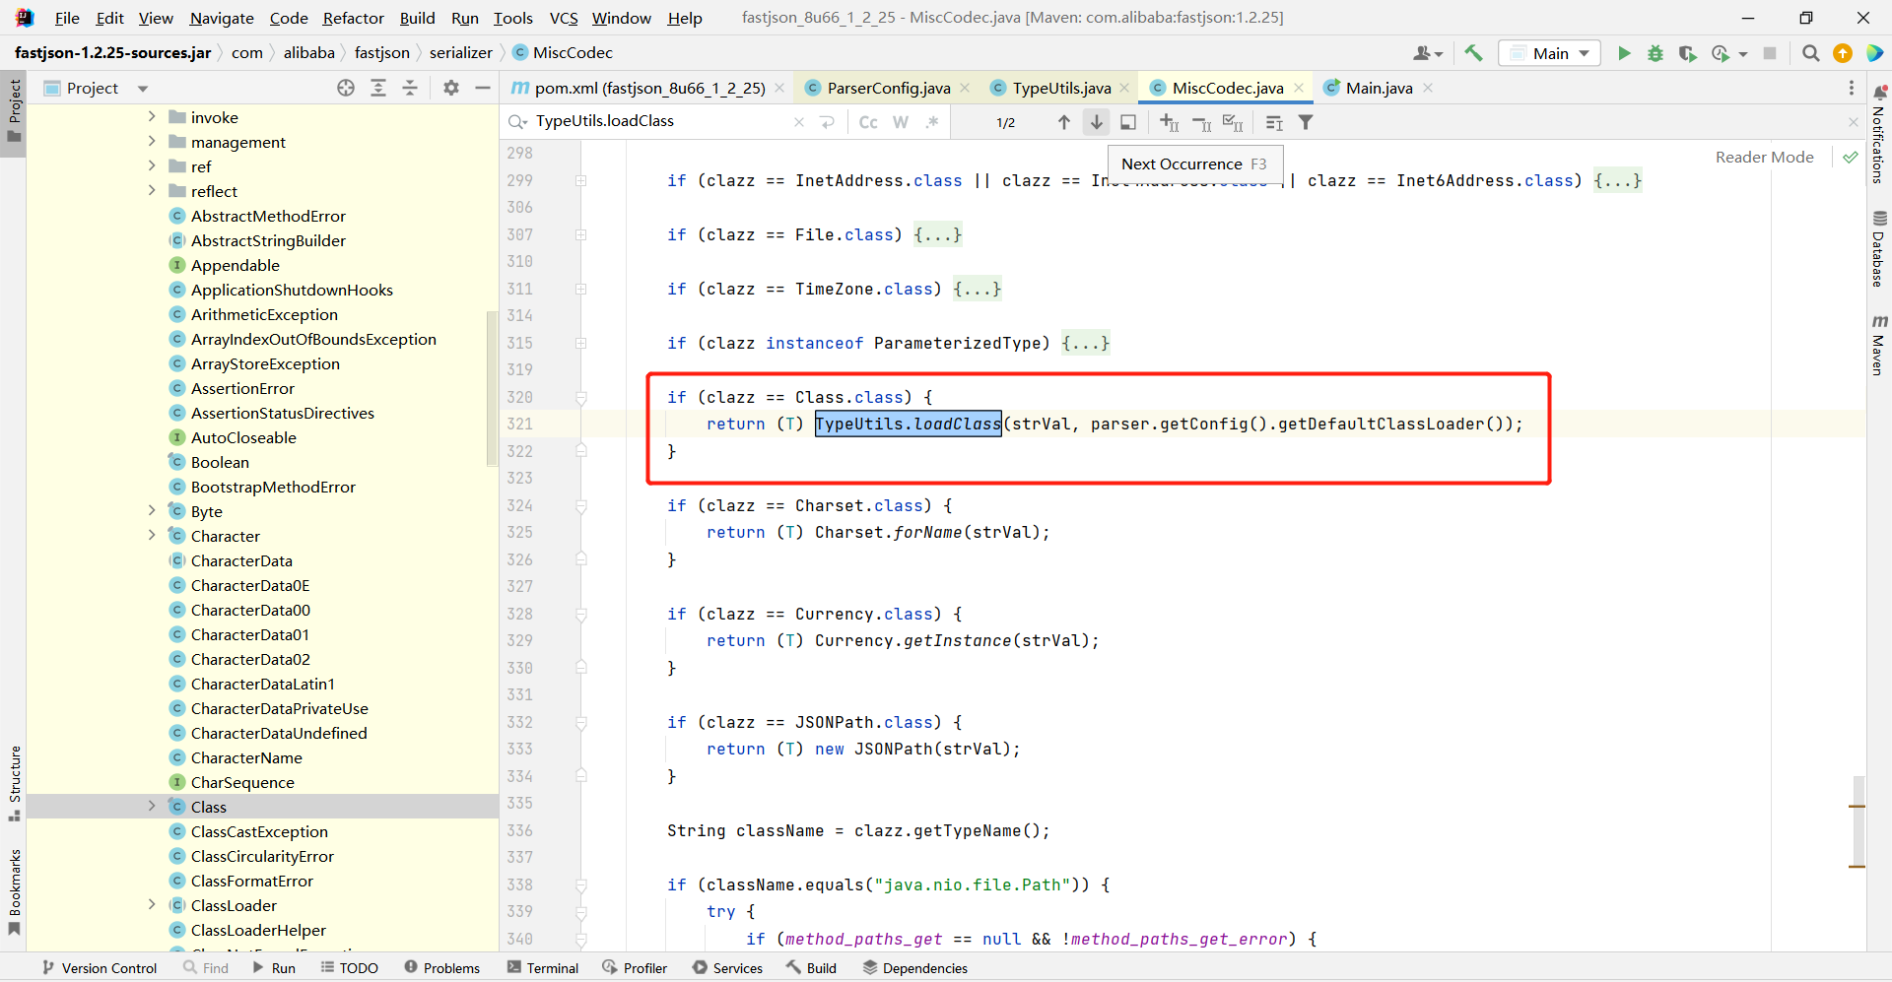Image resolution: width=1892 pixels, height=982 pixels.
Task: Open Version Control tool window
Action: 100,968
